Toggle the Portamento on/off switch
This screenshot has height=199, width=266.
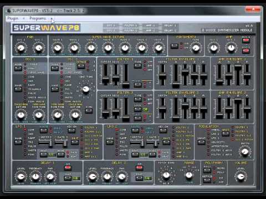[x=175, y=46]
